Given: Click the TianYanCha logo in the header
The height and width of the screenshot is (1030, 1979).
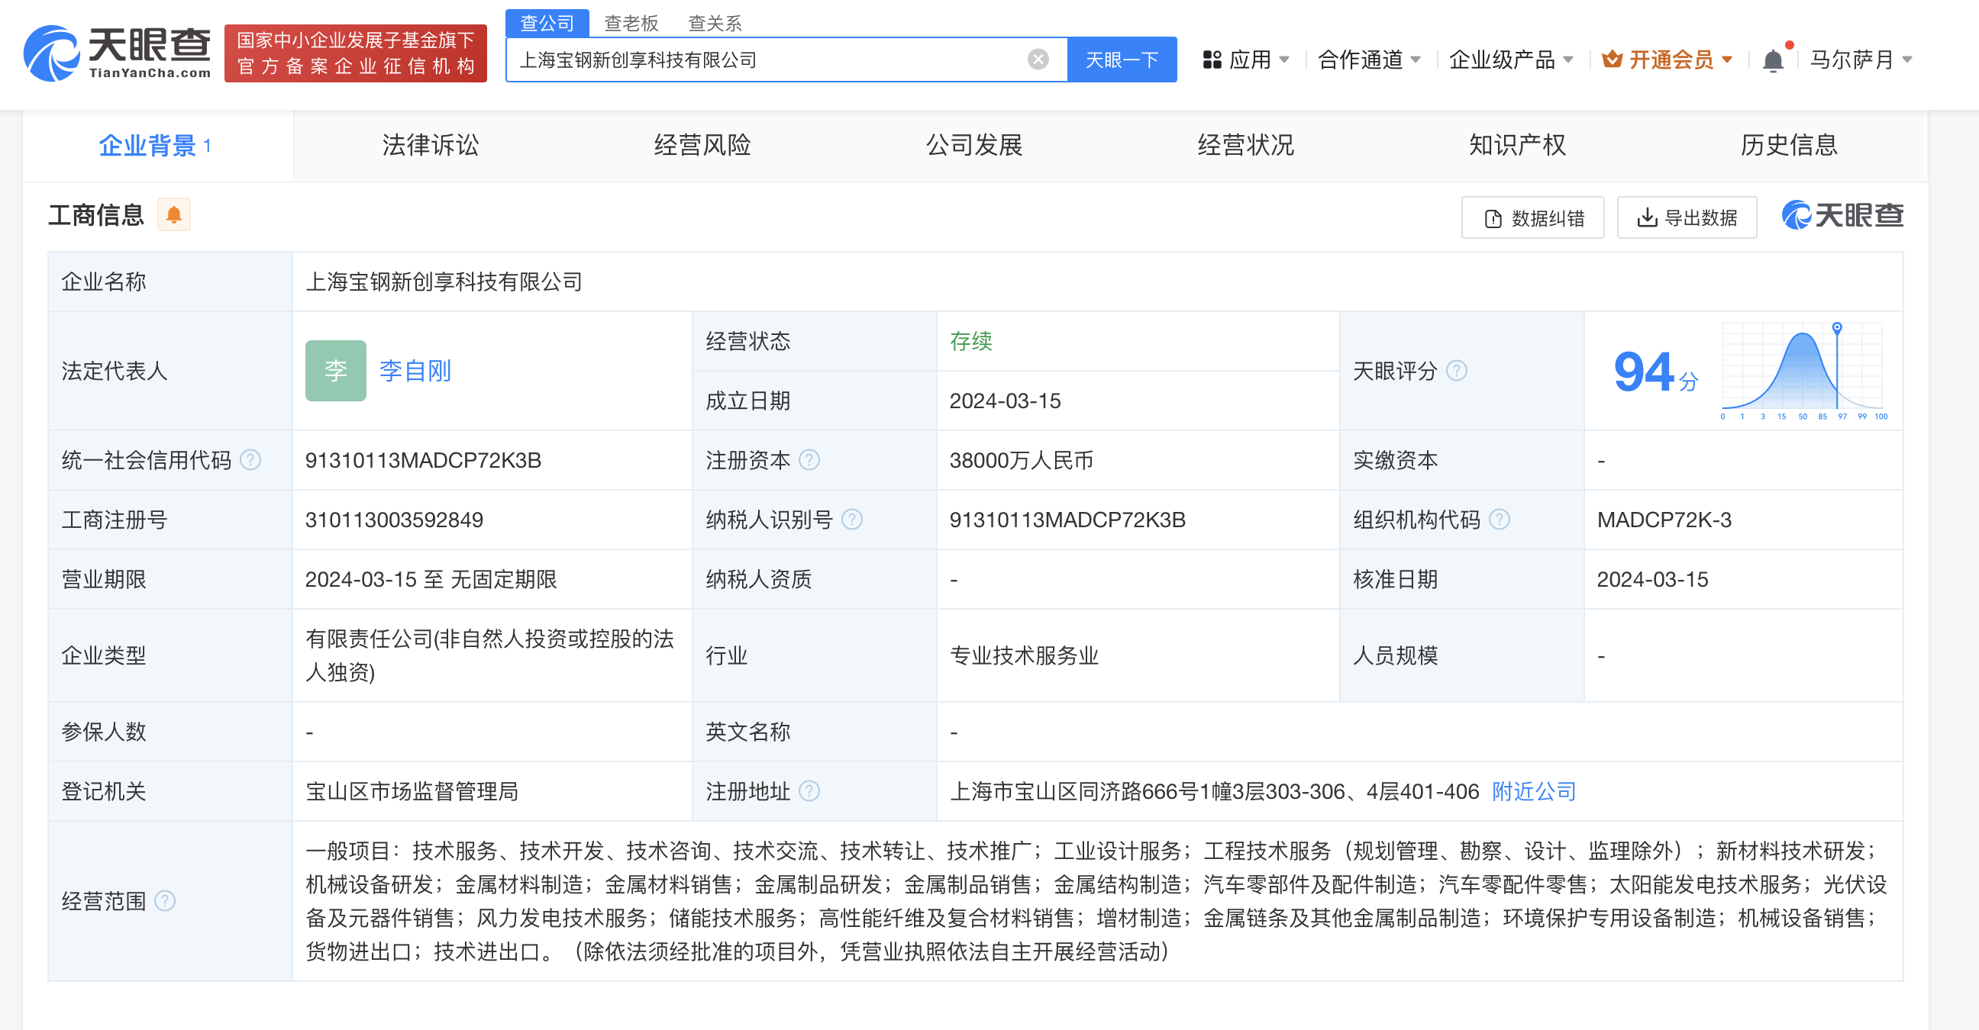Looking at the screenshot, I should click(x=117, y=52).
